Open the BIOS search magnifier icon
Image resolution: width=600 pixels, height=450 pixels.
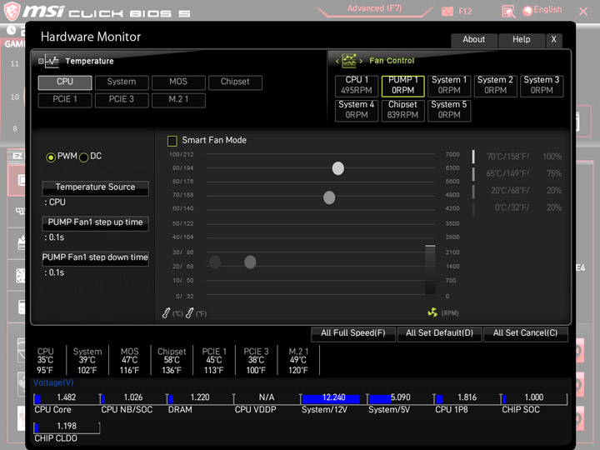[508, 12]
